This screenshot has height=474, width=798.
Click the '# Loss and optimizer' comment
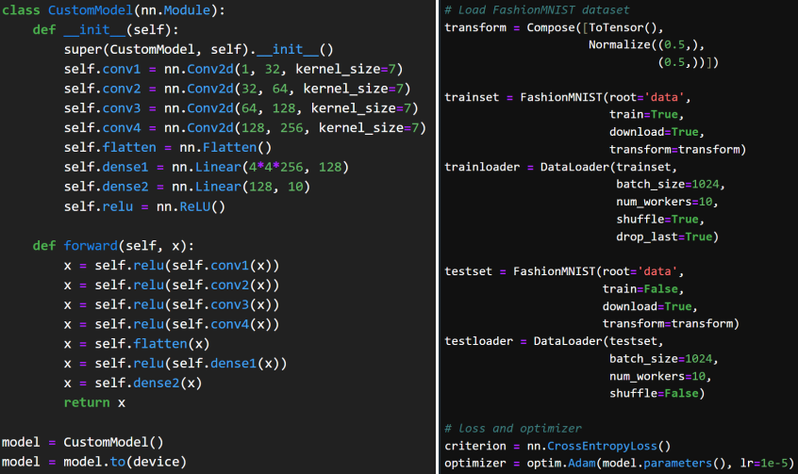point(513,428)
